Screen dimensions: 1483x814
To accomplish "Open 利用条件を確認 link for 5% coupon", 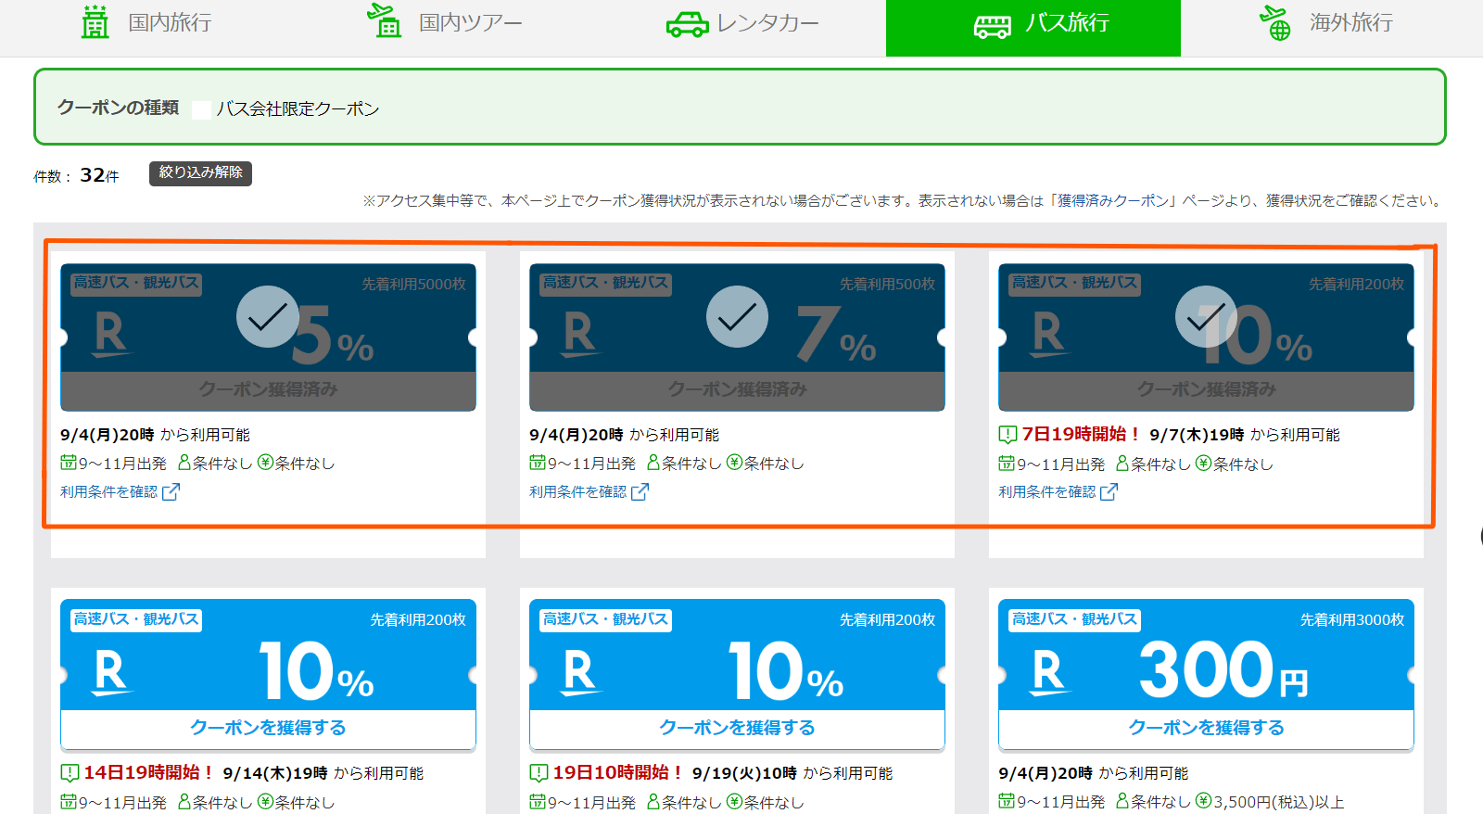I will [x=108, y=492].
